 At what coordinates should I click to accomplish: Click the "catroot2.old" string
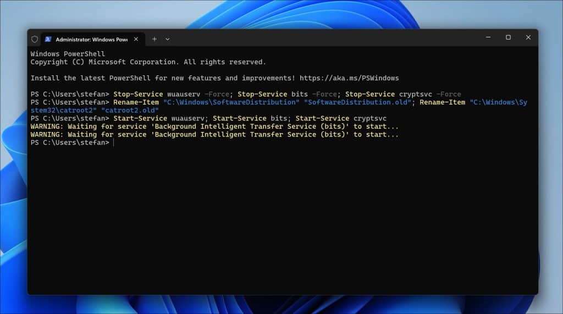coord(130,111)
